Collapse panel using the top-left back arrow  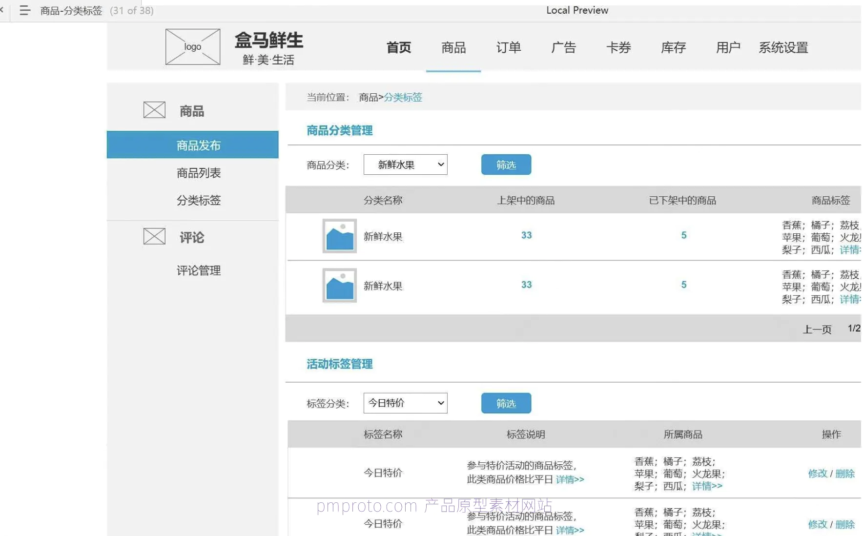pyautogui.click(x=2, y=10)
